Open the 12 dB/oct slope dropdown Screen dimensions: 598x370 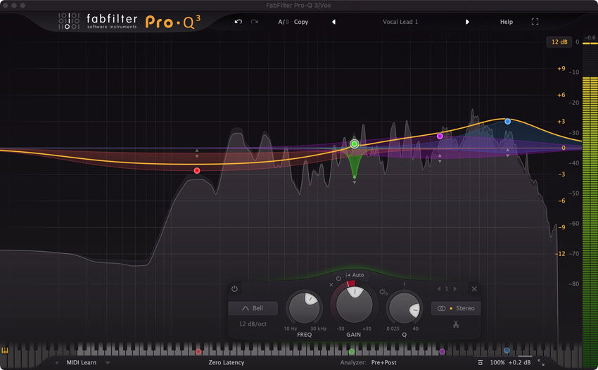[x=253, y=324]
